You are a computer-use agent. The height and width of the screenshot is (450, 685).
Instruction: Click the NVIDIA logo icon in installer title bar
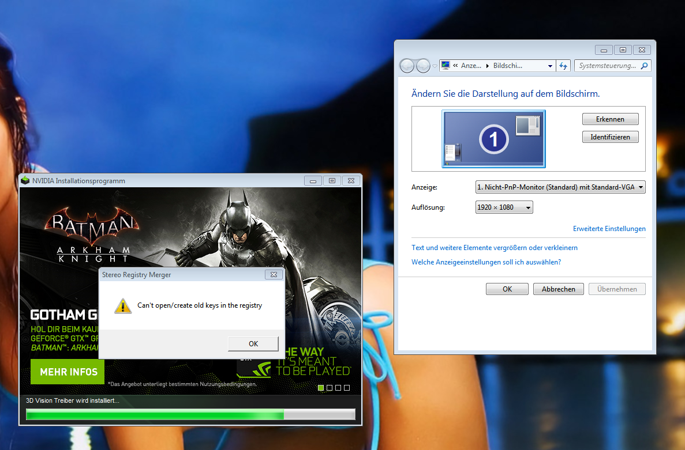click(x=25, y=180)
